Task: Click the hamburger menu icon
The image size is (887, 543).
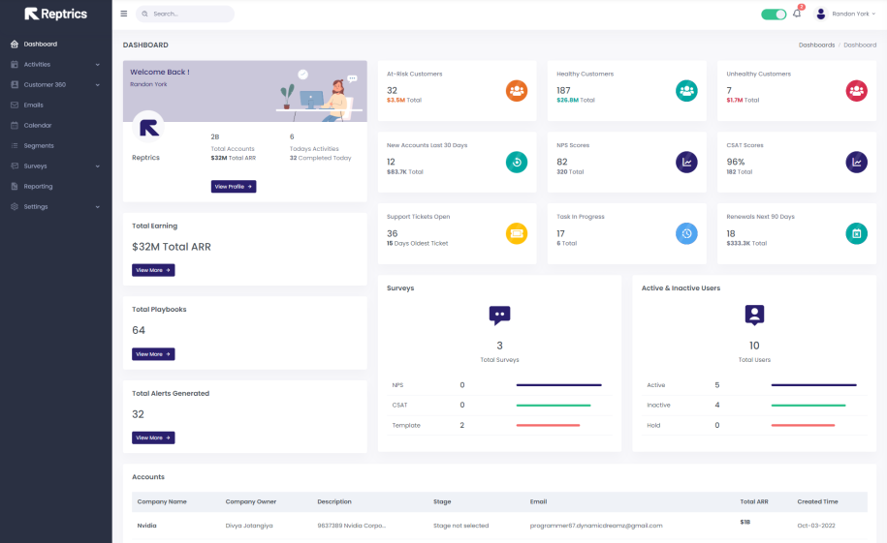Action: 123,14
